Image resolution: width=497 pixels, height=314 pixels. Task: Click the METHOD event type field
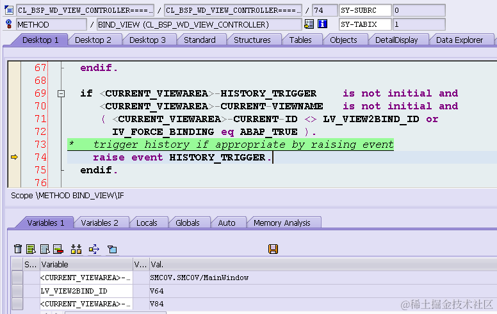(x=51, y=24)
